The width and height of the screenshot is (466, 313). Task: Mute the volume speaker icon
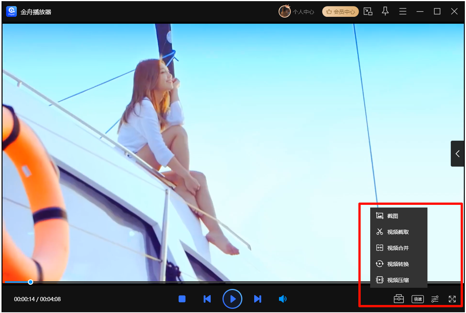(x=282, y=299)
